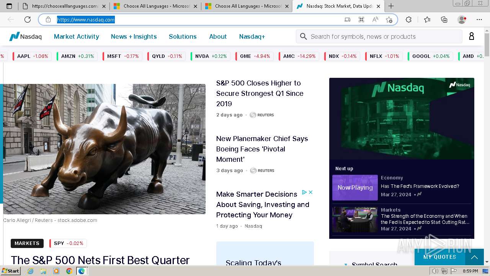Open the GME ticker quote
The height and width of the screenshot is (276, 490).
255,56
